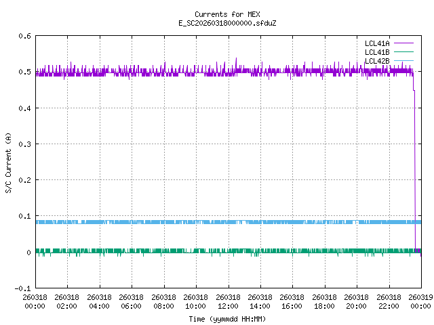Click the green trace along zero current

(203, 251)
